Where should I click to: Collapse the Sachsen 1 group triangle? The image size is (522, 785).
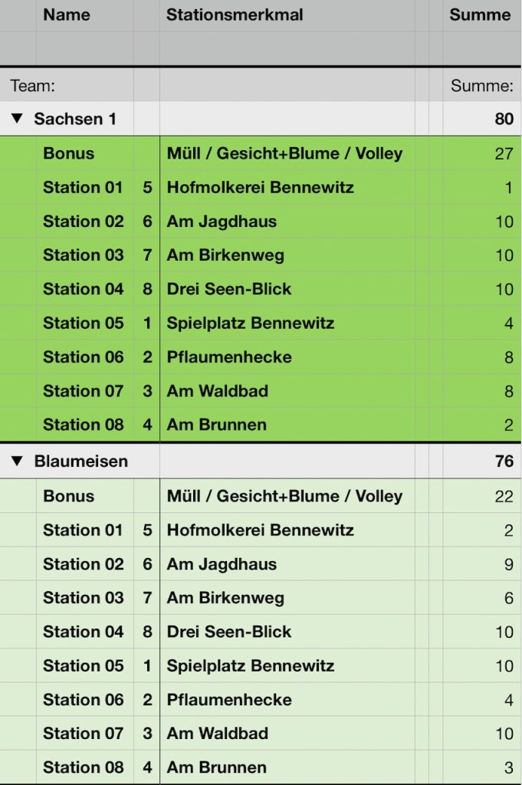point(17,119)
